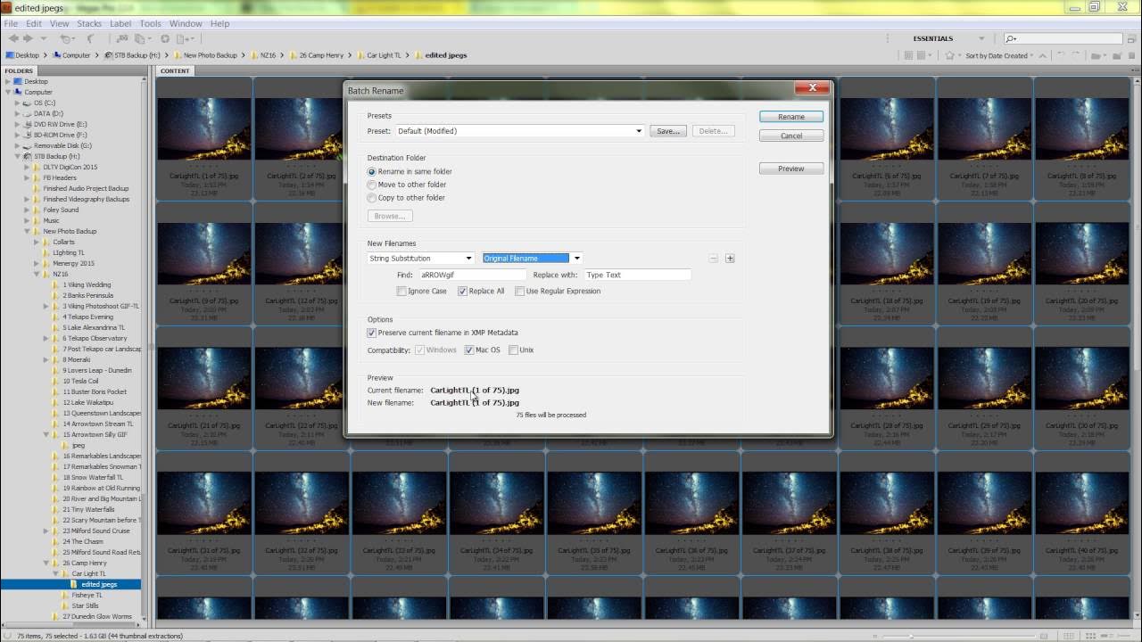Click New Photo Backup in path bar
This screenshot has width=1142, height=642.
tap(211, 55)
